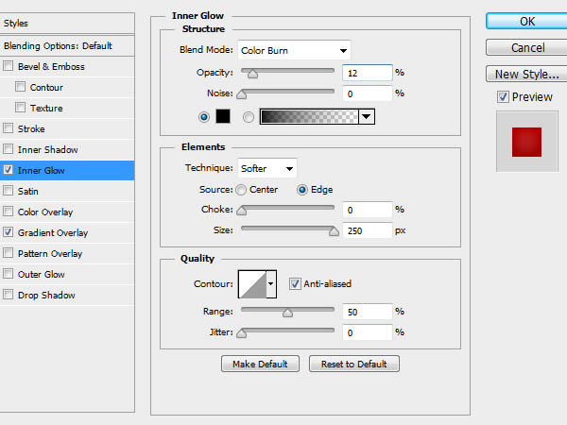Click the Noise slider handle

242,94
